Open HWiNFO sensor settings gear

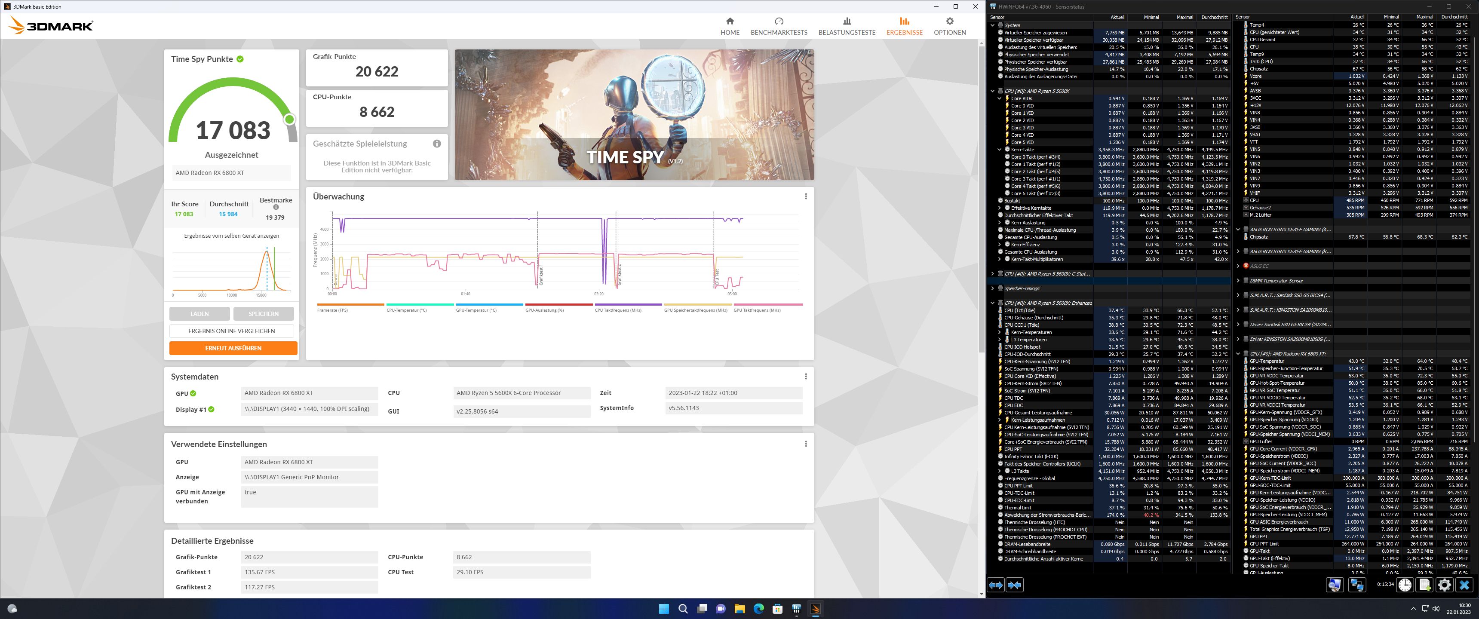click(1444, 585)
